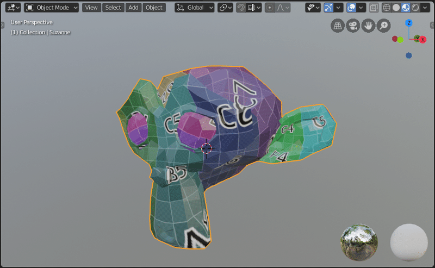Open the Add menu
Viewport: 435px width, 268px height.
133,8
